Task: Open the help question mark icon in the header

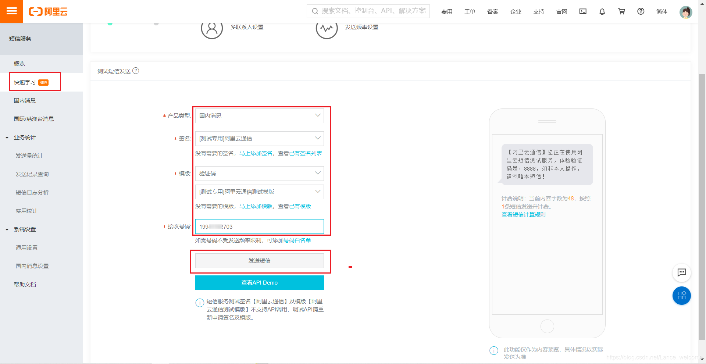Action: click(x=641, y=11)
